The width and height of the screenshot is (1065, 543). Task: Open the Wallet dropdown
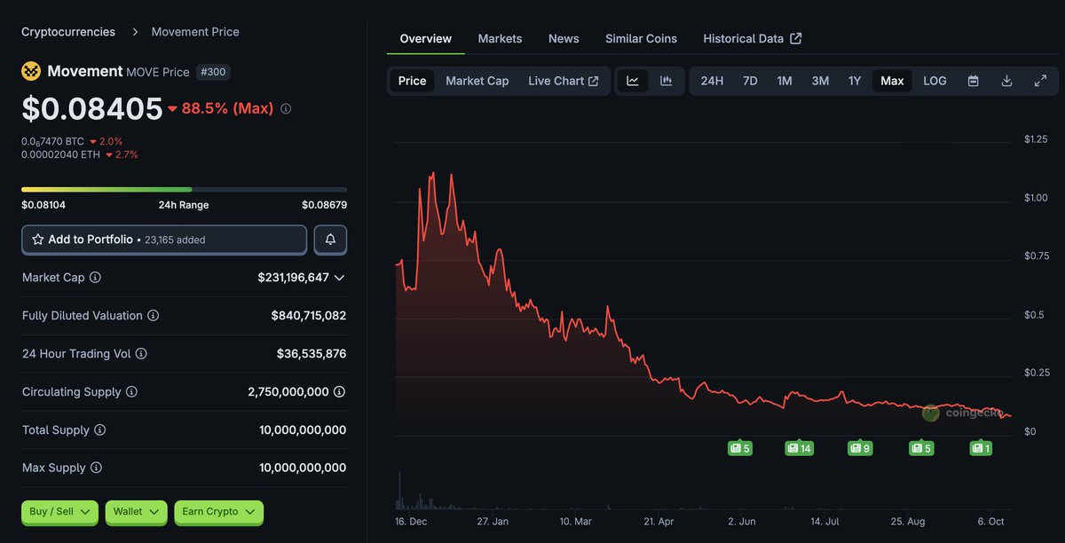[136, 512]
